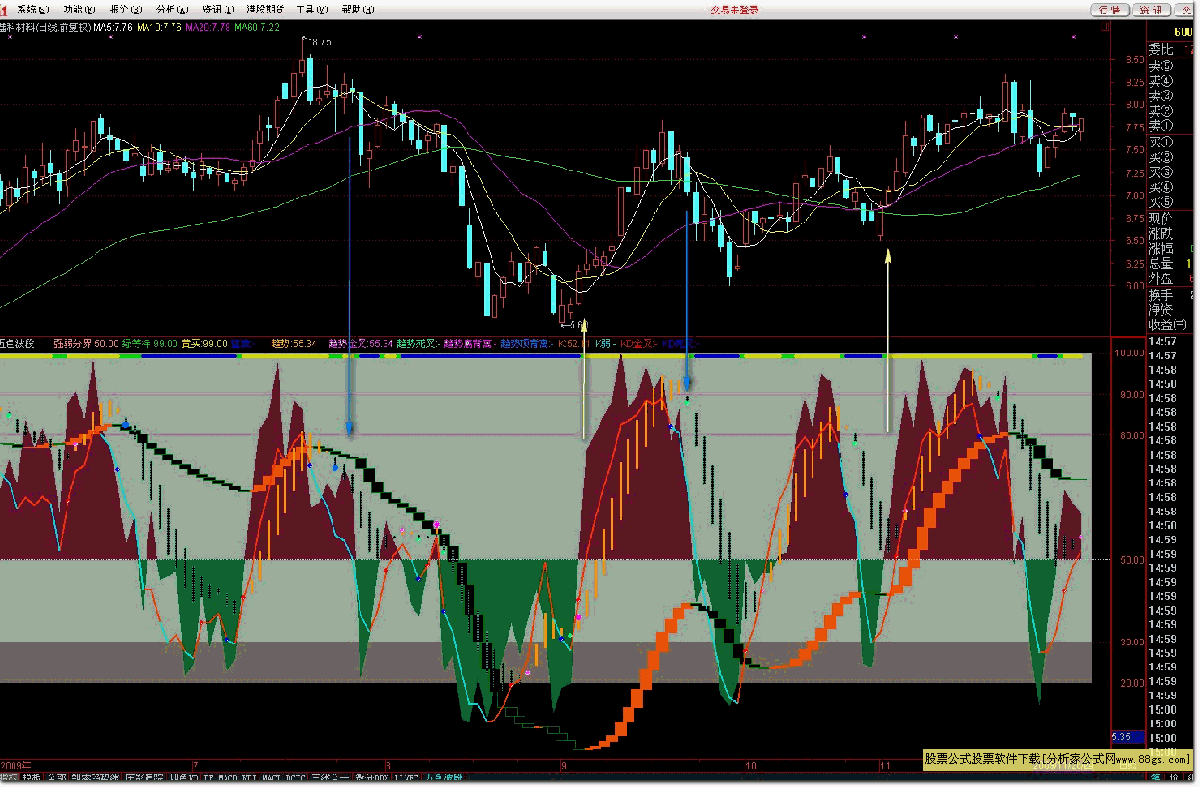Click the MA5 7.76 indicator label

(114, 27)
